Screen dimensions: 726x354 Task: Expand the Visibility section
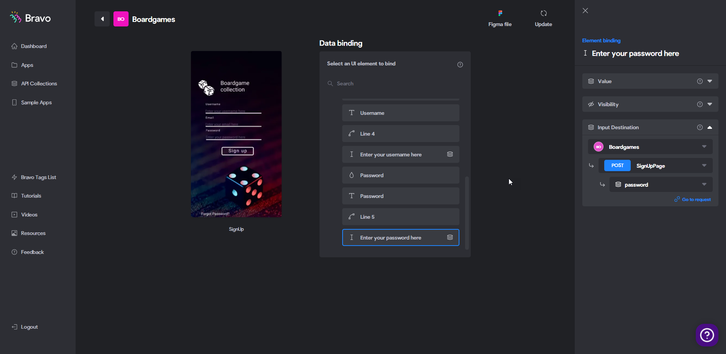pyautogui.click(x=710, y=104)
